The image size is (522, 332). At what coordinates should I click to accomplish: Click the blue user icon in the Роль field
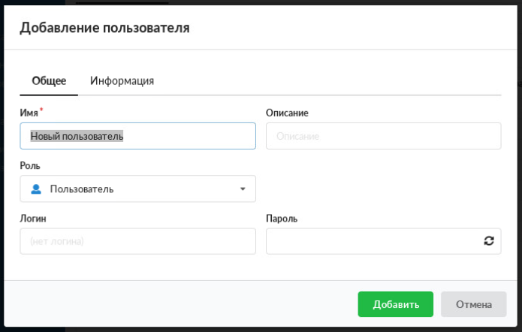pyautogui.click(x=36, y=189)
